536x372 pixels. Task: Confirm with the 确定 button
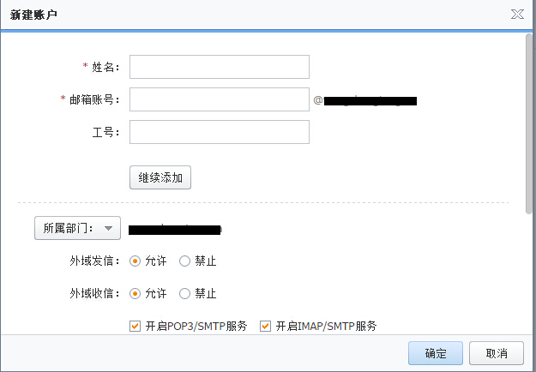click(x=436, y=353)
